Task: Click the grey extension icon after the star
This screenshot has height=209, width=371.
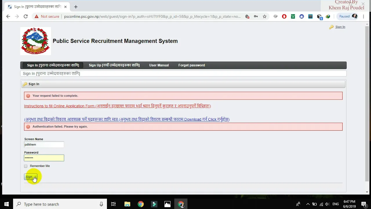Action: (x=275, y=17)
